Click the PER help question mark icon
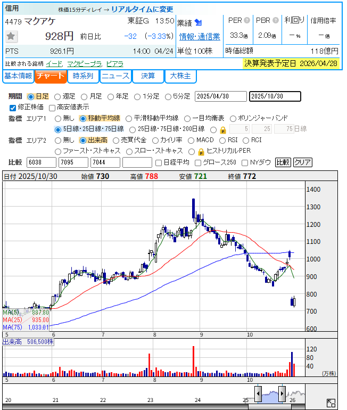Viewport: 347px width, 410px height. [247, 20]
